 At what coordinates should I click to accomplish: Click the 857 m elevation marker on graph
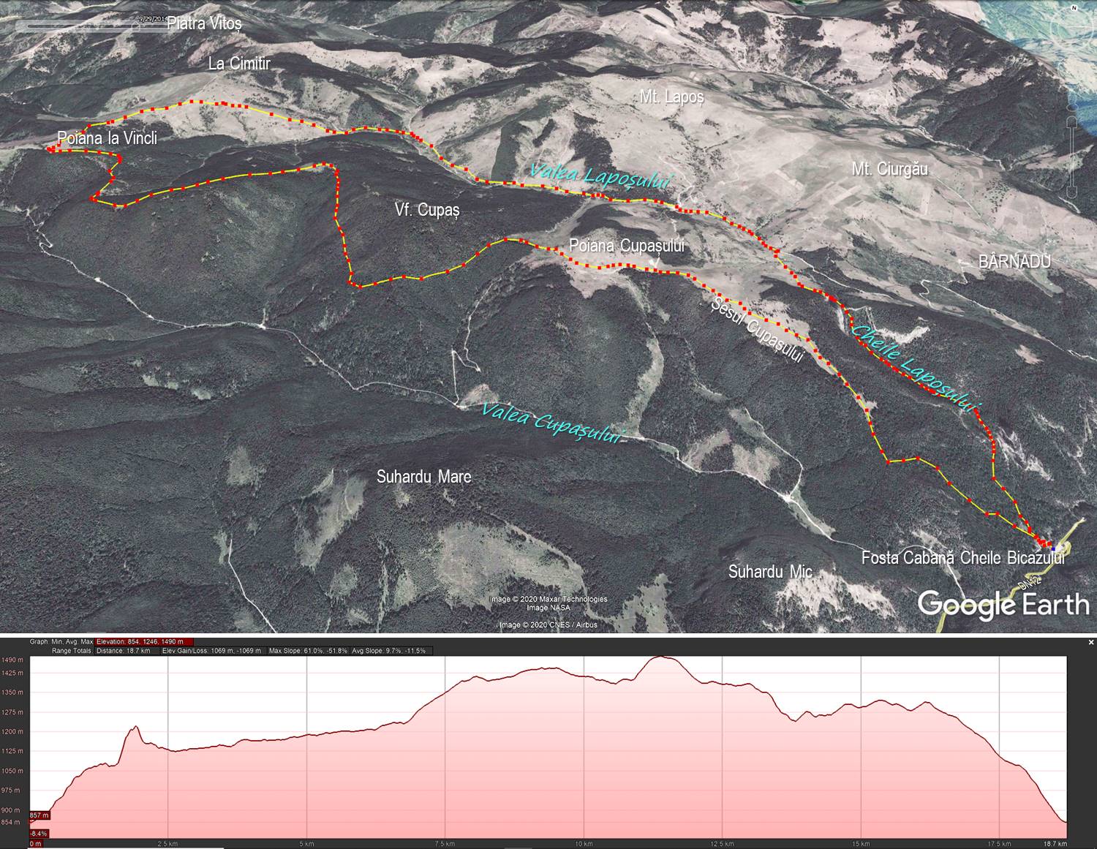tap(39, 815)
